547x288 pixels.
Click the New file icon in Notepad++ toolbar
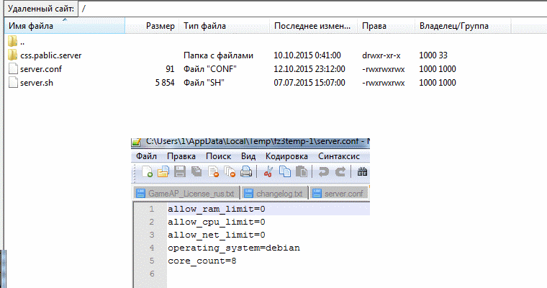click(x=147, y=172)
